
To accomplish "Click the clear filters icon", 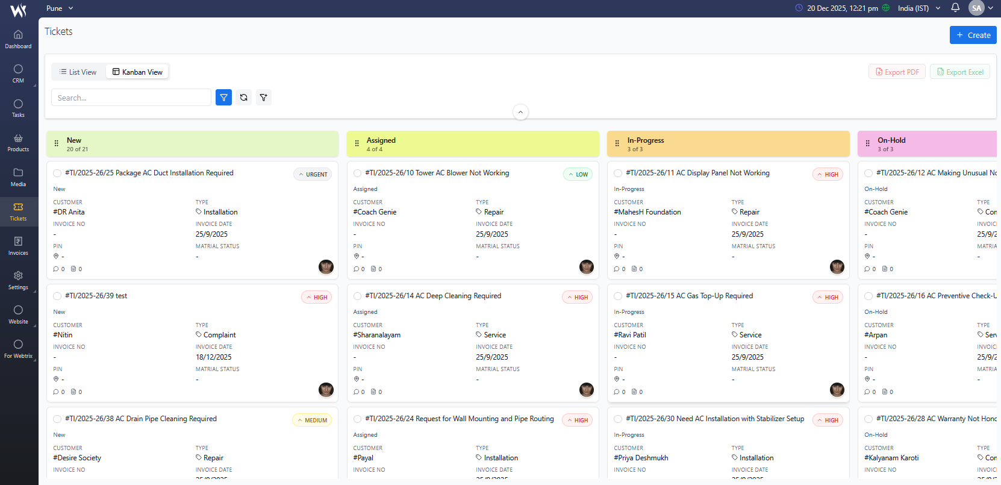I will point(264,98).
